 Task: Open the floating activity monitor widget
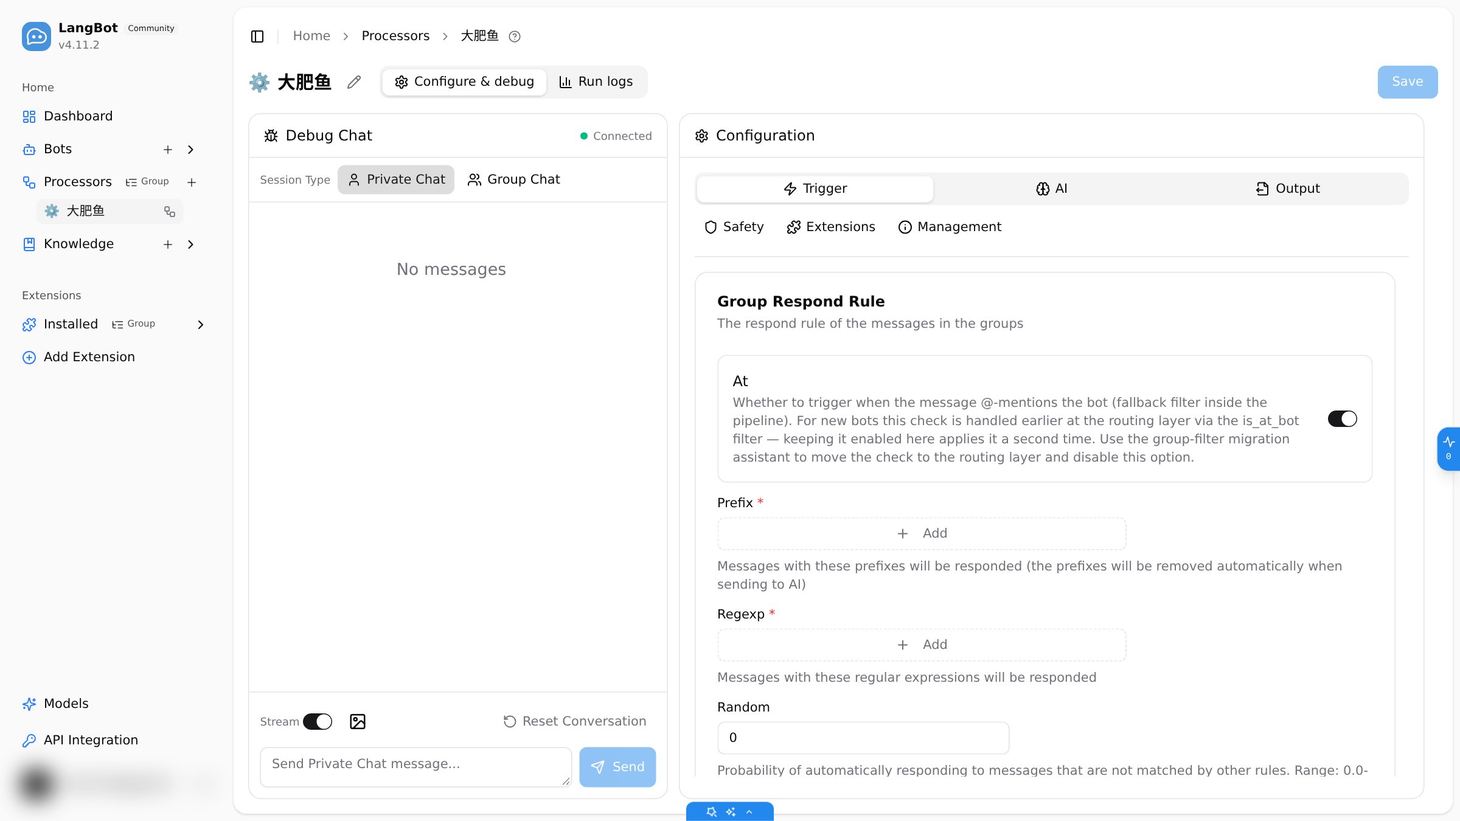(x=1449, y=449)
